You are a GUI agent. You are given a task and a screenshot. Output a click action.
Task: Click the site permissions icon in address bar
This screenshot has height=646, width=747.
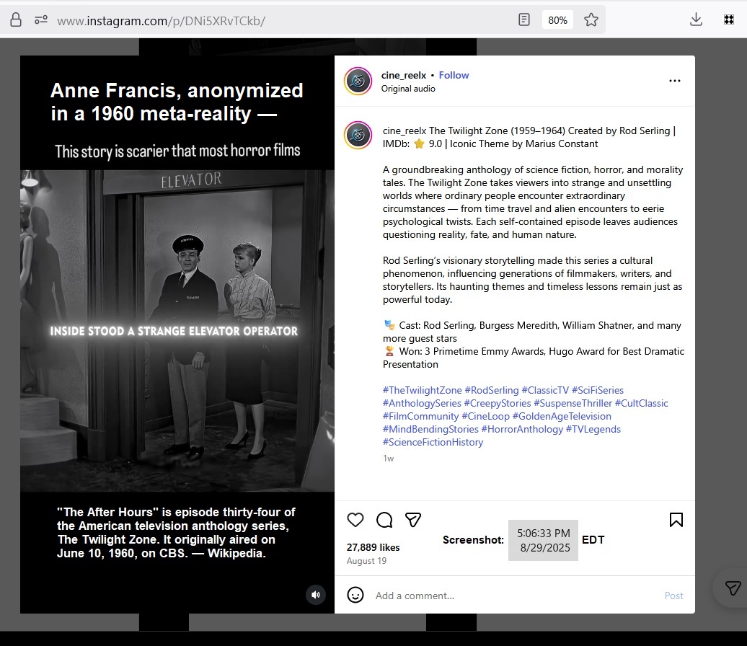pos(41,20)
